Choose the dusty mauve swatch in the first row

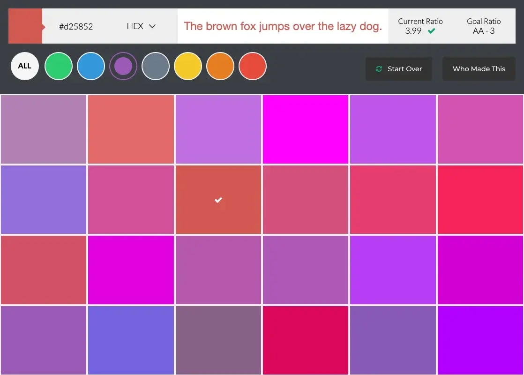[x=44, y=129]
